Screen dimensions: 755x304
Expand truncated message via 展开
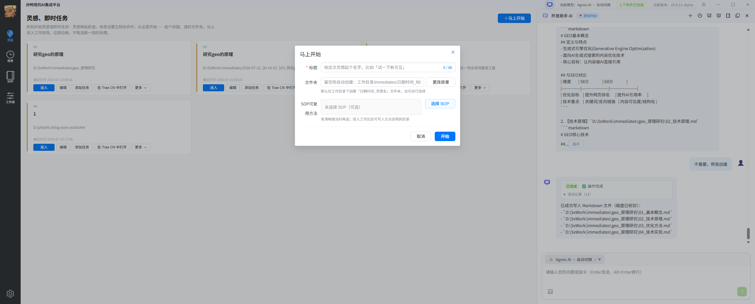[576, 144]
